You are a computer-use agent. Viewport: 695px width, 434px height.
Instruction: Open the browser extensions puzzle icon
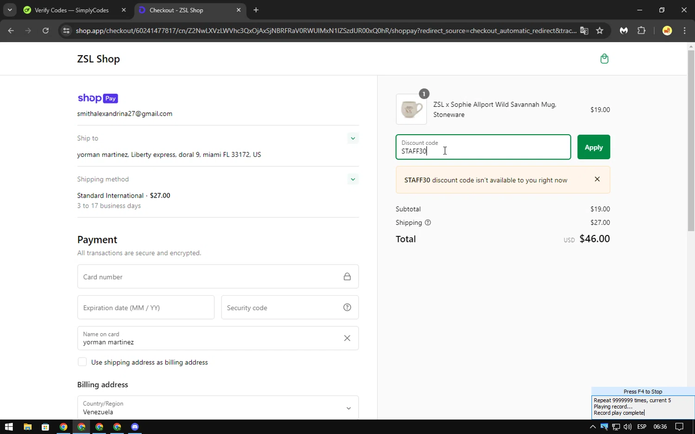tap(641, 31)
